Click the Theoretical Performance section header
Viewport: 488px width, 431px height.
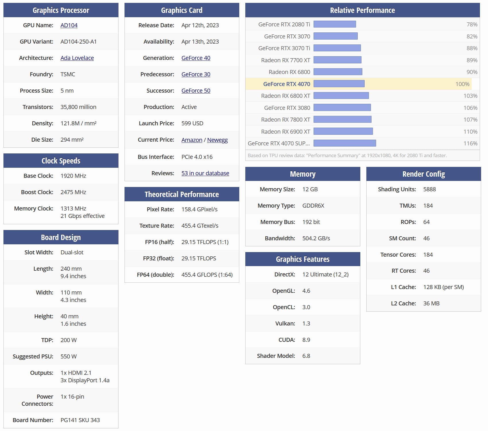[x=182, y=194]
